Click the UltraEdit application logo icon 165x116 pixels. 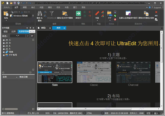tap(3, 3)
